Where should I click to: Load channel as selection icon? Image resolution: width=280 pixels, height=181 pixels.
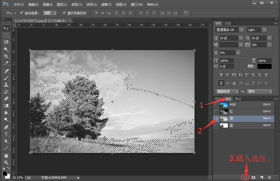246,177
